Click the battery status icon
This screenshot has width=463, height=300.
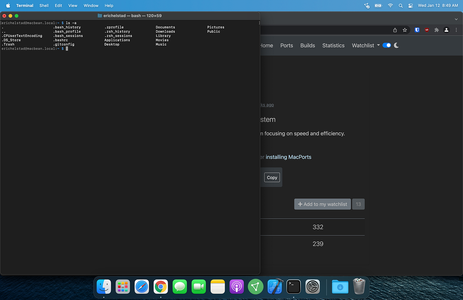click(378, 6)
